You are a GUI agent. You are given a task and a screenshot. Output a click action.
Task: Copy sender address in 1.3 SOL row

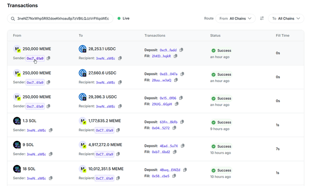pyautogui.click(x=51, y=130)
